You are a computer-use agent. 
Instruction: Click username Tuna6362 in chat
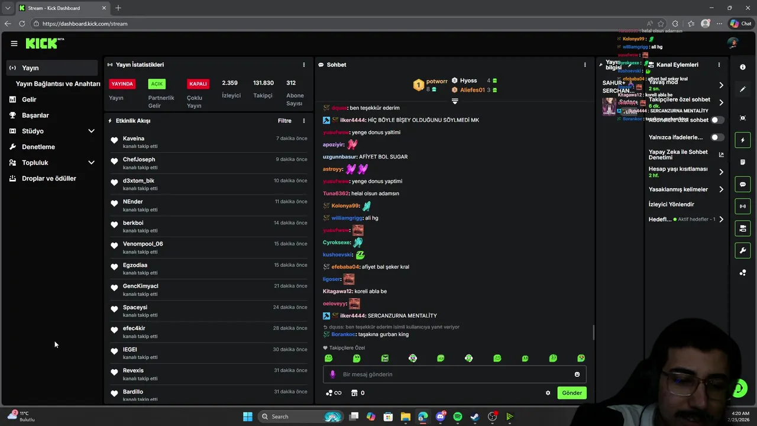(336, 193)
